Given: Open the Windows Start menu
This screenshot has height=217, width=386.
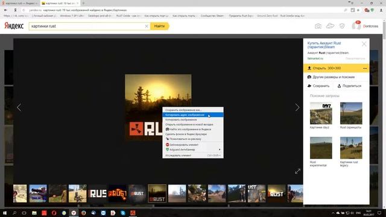Looking at the screenshot, I should (x=5, y=213).
